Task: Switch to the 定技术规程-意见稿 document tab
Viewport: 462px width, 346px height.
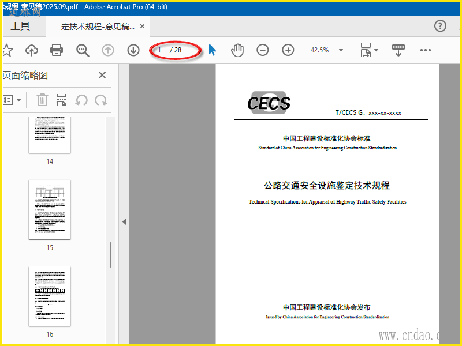Action: [x=98, y=27]
